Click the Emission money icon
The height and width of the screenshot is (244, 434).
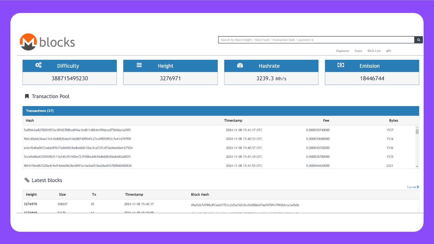click(340, 65)
